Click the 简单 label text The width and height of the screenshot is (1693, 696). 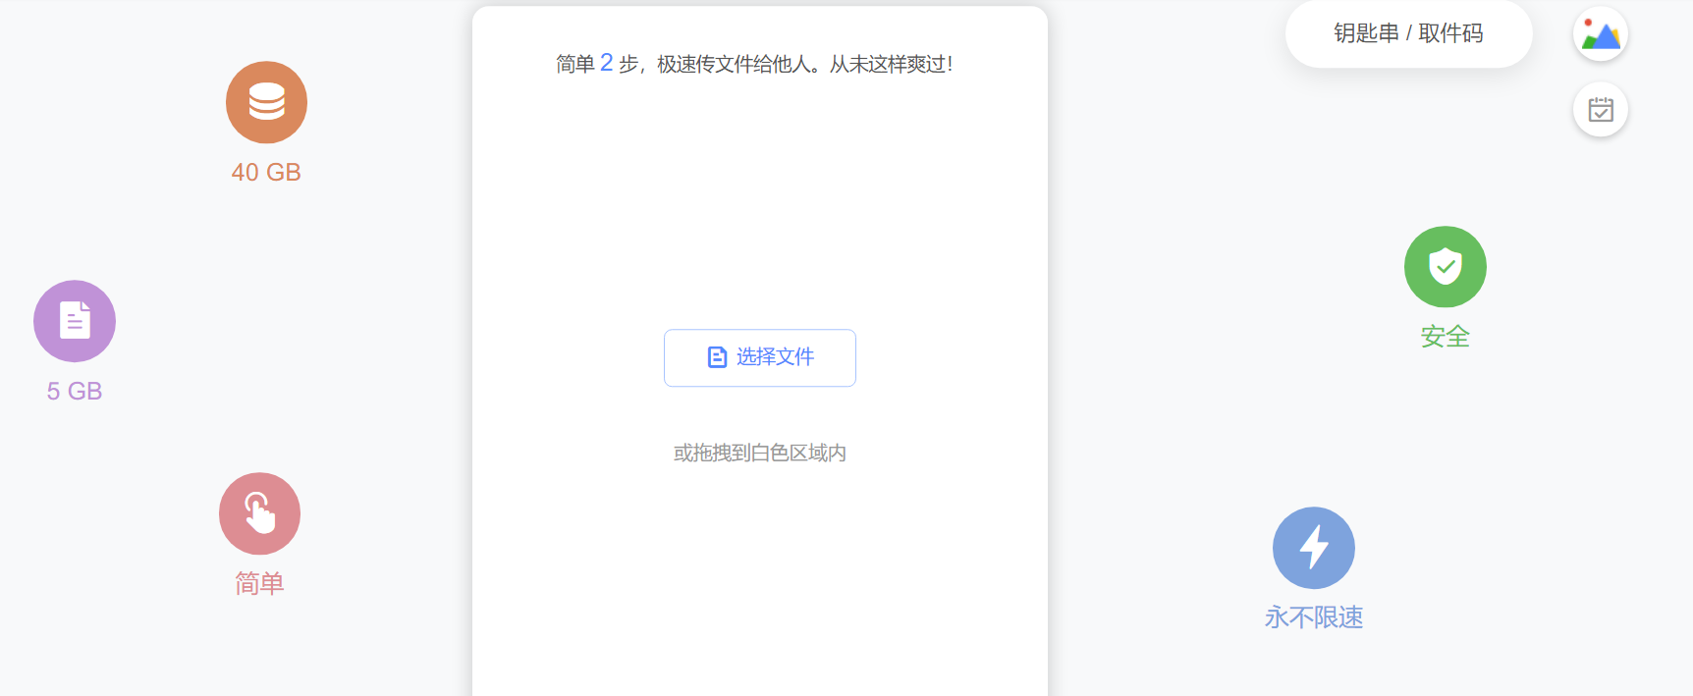pyautogui.click(x=259, y=584)
